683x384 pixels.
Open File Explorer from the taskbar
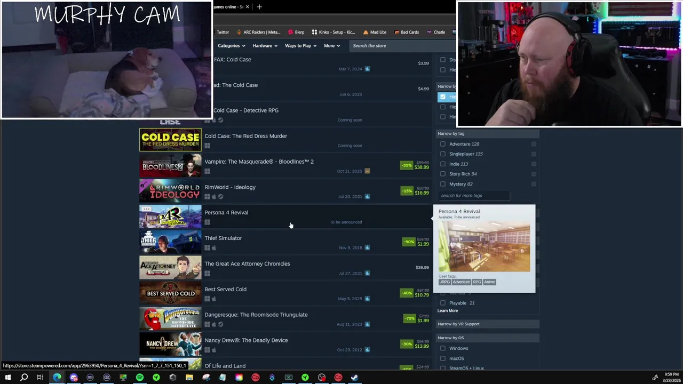[189, 378]
